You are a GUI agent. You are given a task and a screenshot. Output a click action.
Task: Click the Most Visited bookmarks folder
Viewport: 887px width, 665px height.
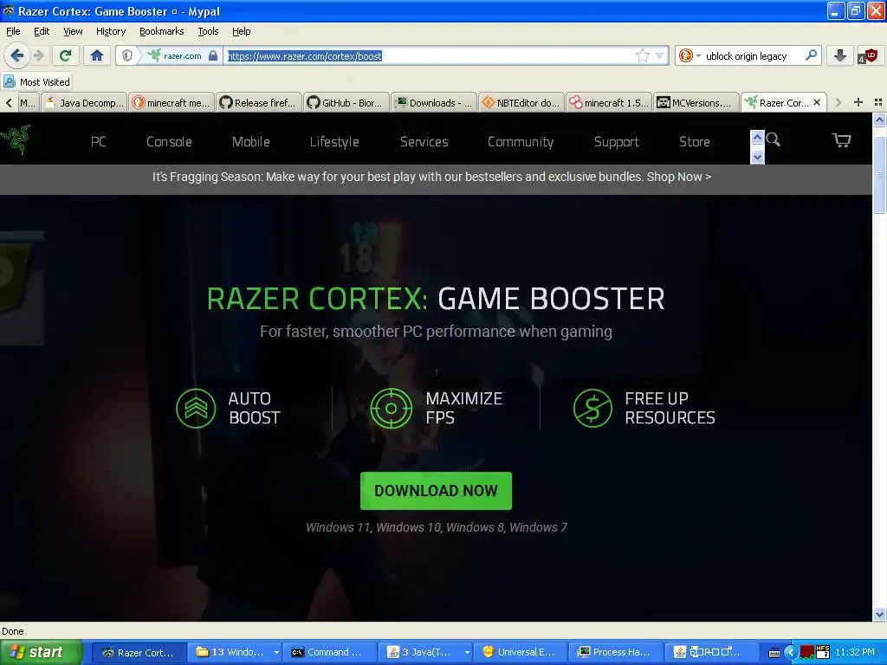(37, 82)
